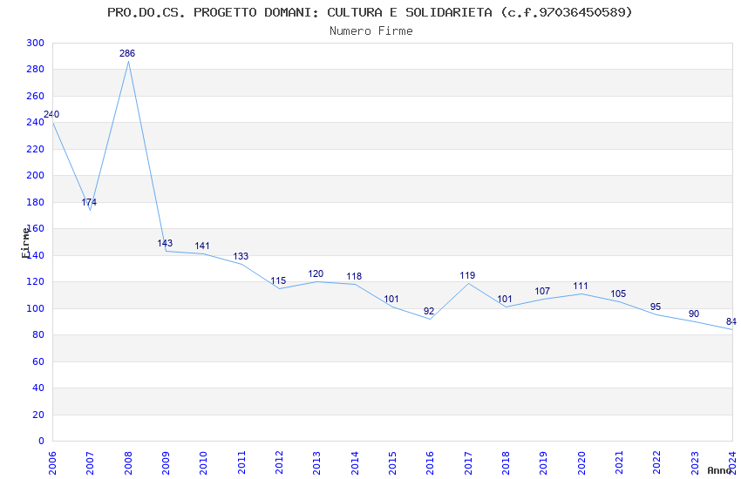The image size is (741, 479).
Task: Click the data label 119 for 2017
Action: point(467,275)
